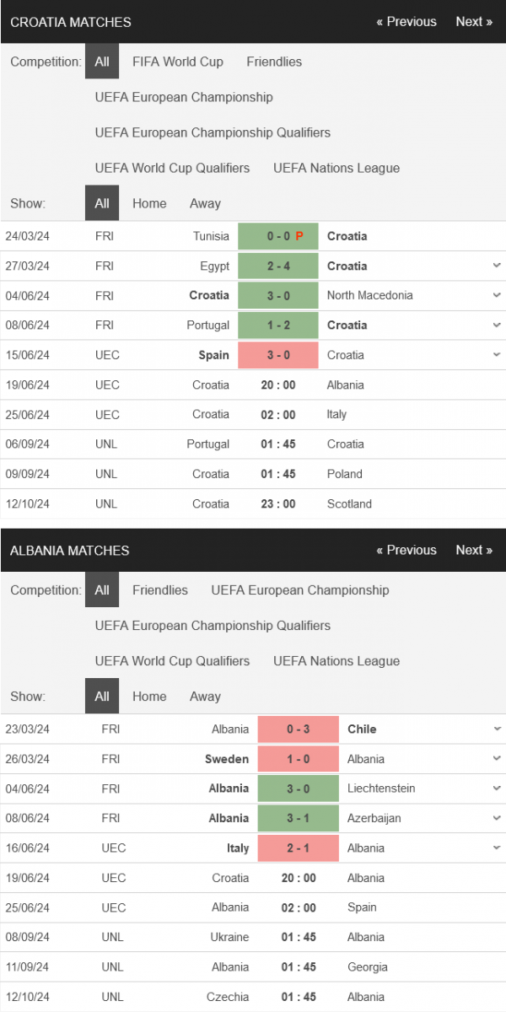The width and height of the screenshot is (506, 1012).
Task: Show only Away matches for Albania
Action: point(205,697)
